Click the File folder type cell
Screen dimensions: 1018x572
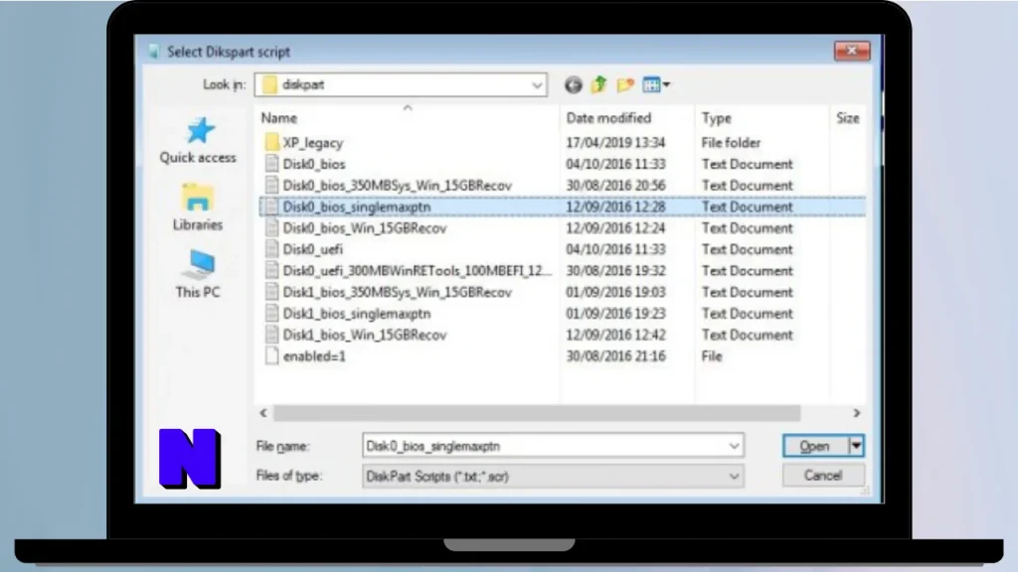click(x=731, y=143)
